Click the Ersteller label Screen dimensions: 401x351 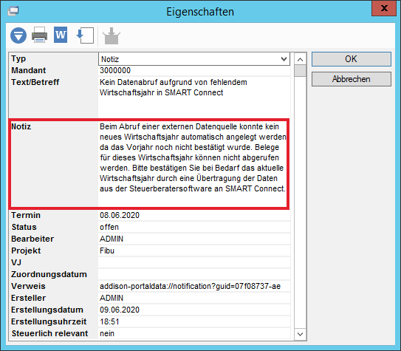(28, 298)
